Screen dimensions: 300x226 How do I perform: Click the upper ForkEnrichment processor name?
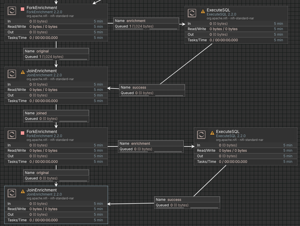click(x=42, y=8)
